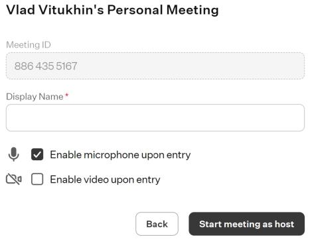Click the red required asterisk
The width and height of the screenshot is (310, 241).
66,95
